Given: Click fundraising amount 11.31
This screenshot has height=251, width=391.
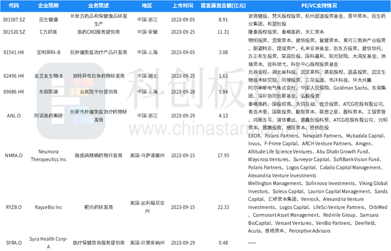Looking at the screenshot, I should pos(223,32).
